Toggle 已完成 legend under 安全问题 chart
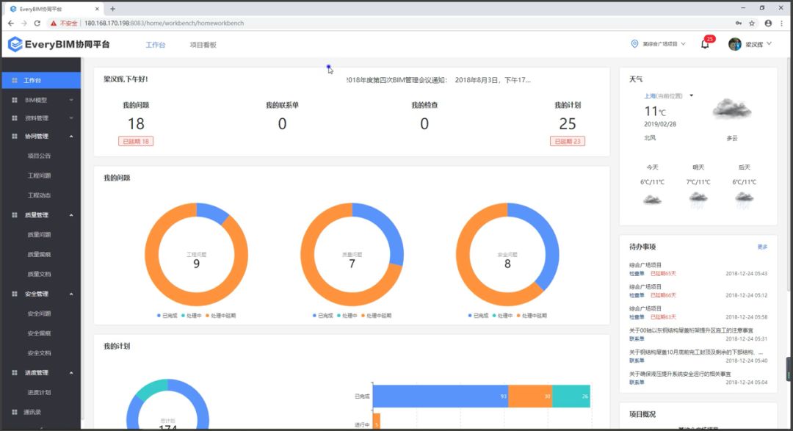The height and width of the screenshot is (431, 793). coord(478,316)
